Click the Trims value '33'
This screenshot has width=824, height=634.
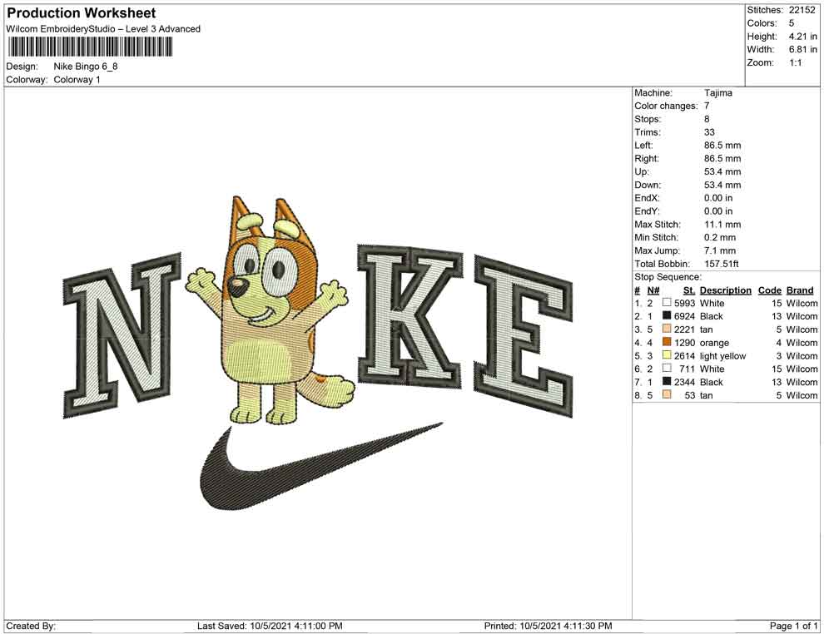(x=709, y=131)
